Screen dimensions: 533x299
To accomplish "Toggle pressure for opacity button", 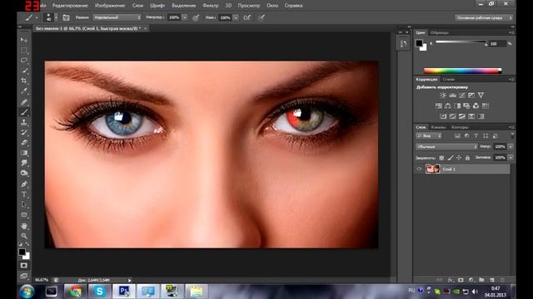I will click(196, 17).
